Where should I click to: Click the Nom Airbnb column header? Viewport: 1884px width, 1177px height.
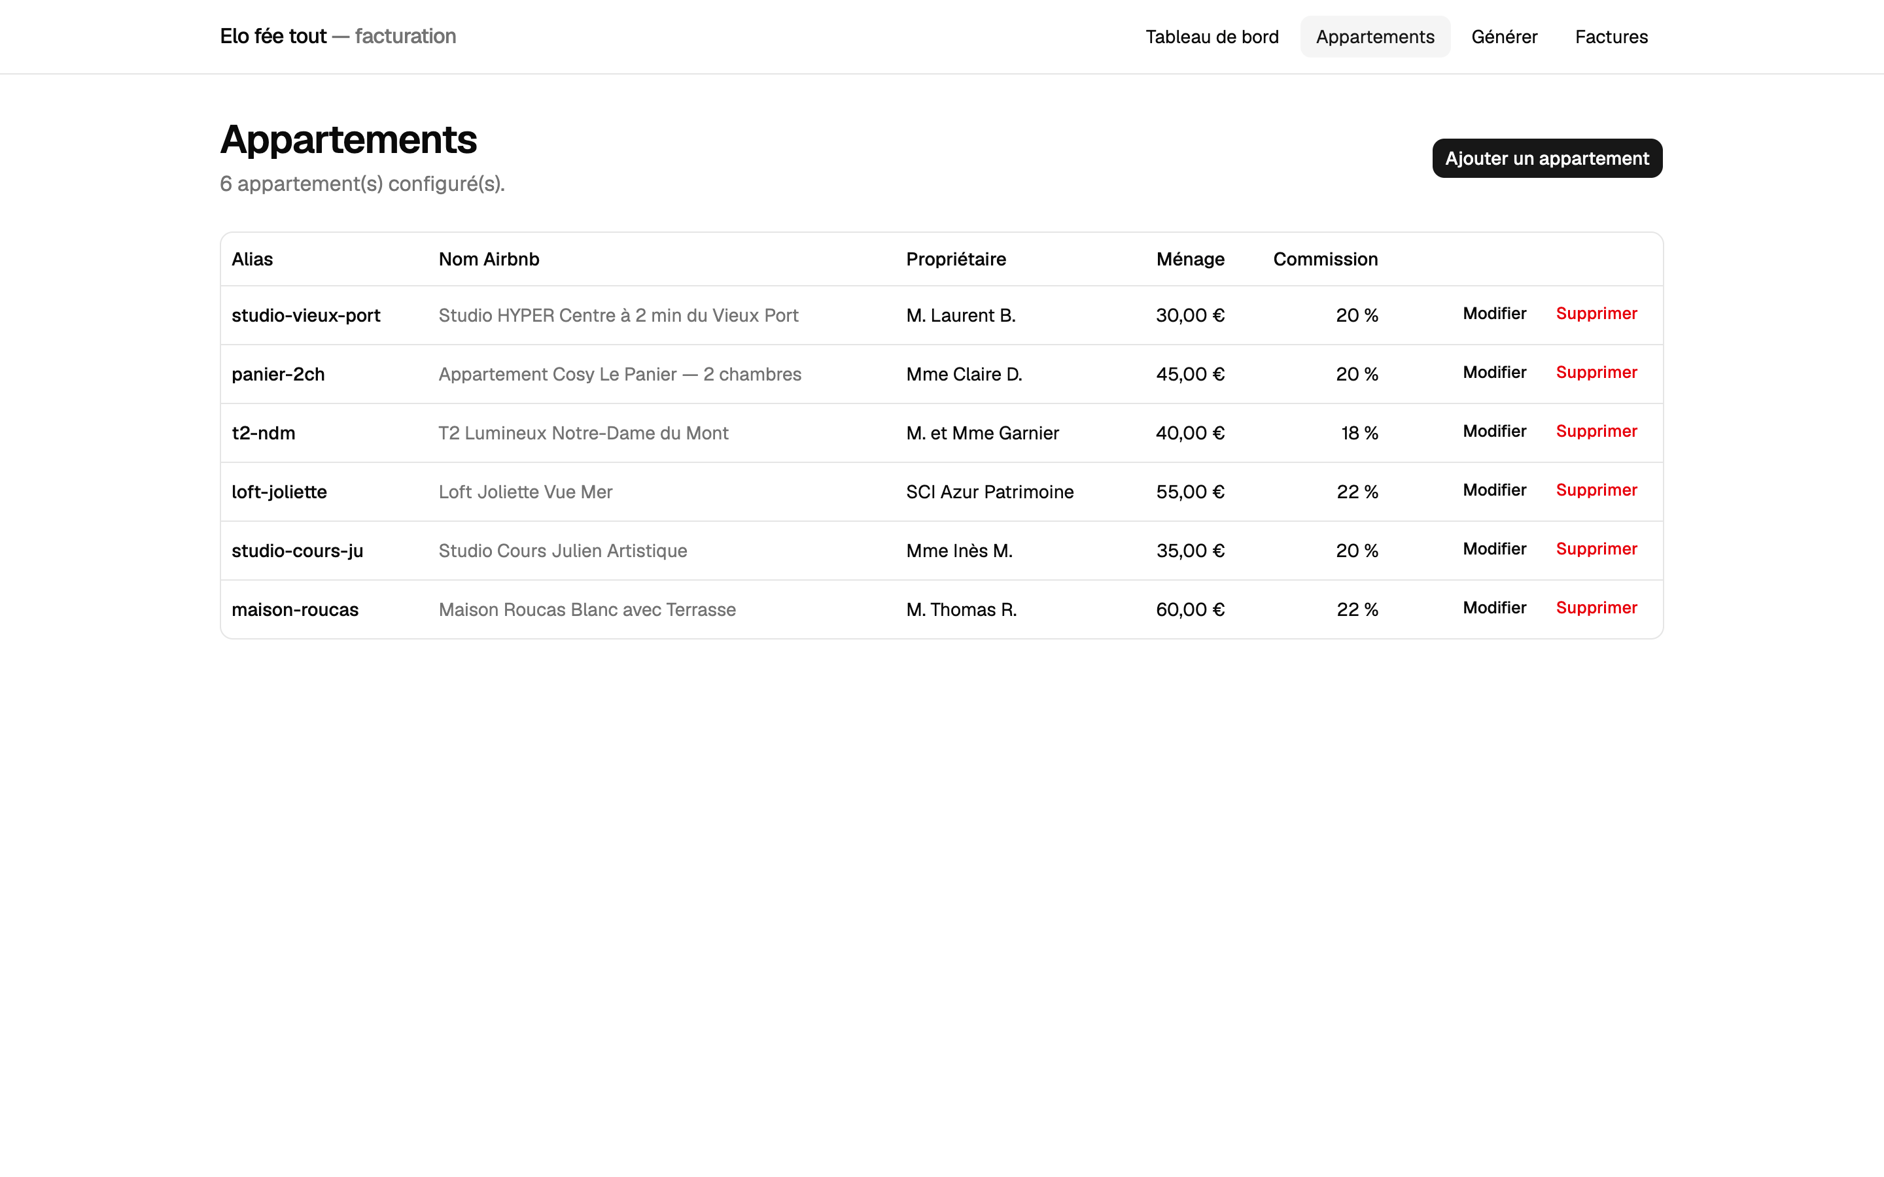click(x=489, y=259)
